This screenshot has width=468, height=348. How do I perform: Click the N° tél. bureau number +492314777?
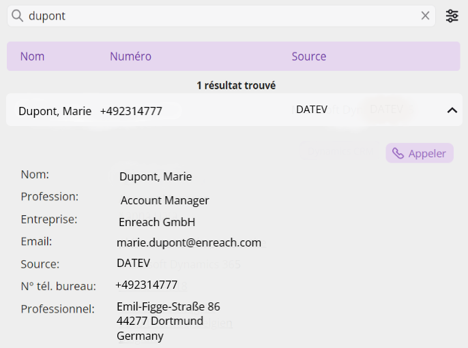tap(146, 285)
